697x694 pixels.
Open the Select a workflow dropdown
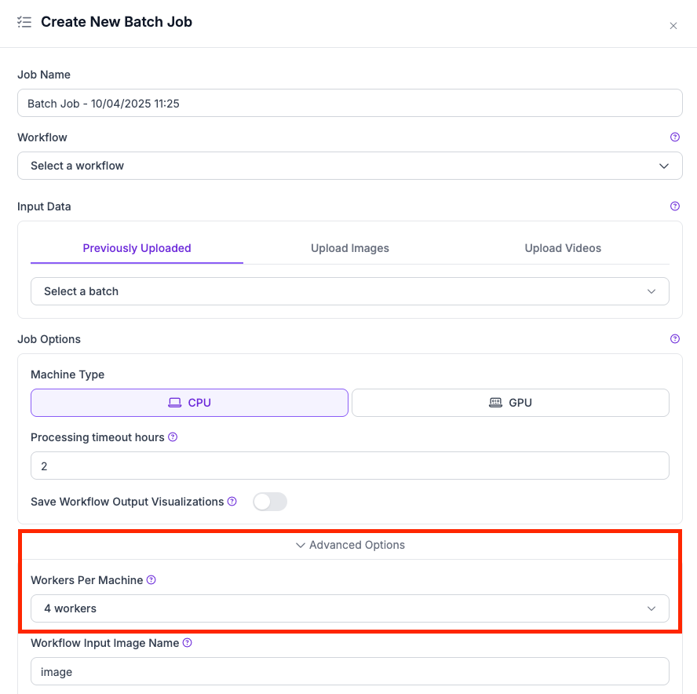coord(349,166)
